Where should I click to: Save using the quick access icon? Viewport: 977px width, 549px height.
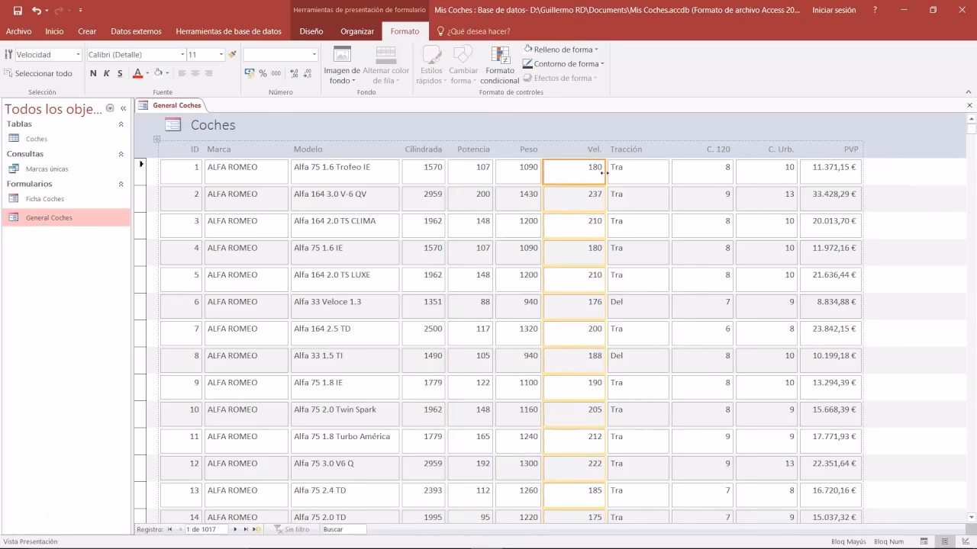[x=18, y=11]
